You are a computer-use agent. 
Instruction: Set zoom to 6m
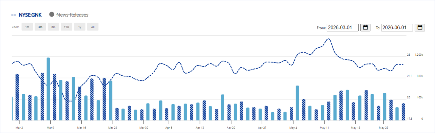(x=53, y=27)
